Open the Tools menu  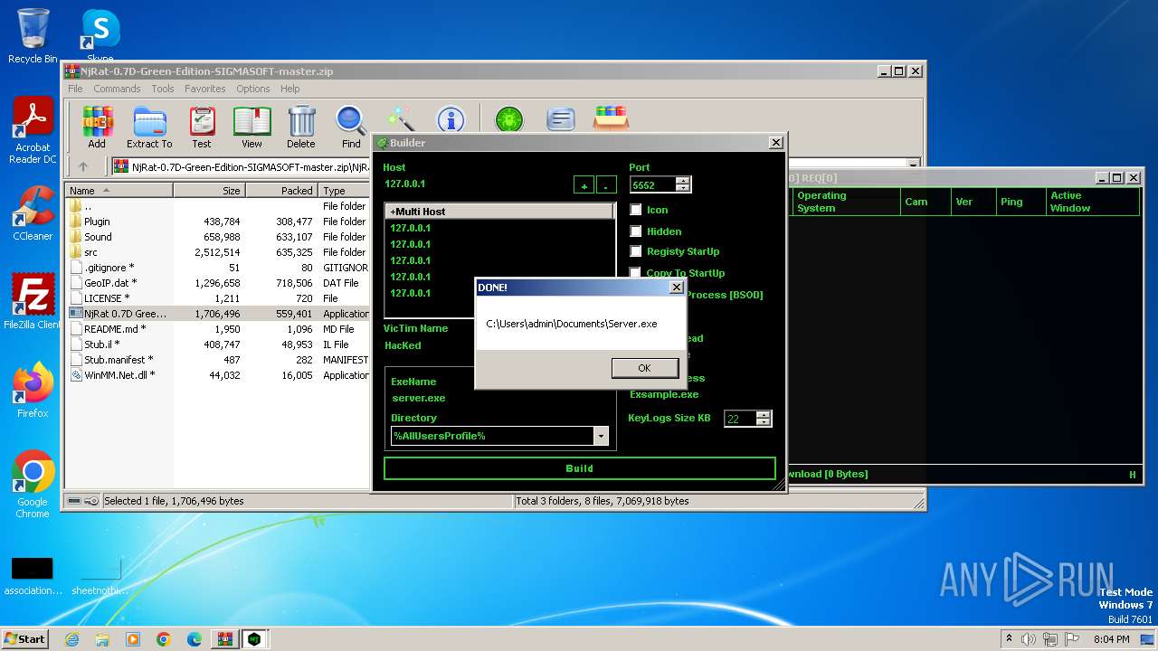pyautogui.click(x=163, y=89)
